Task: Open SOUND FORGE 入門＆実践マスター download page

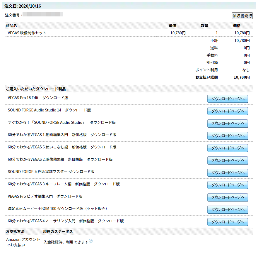Action: click(x=228, y=173)
